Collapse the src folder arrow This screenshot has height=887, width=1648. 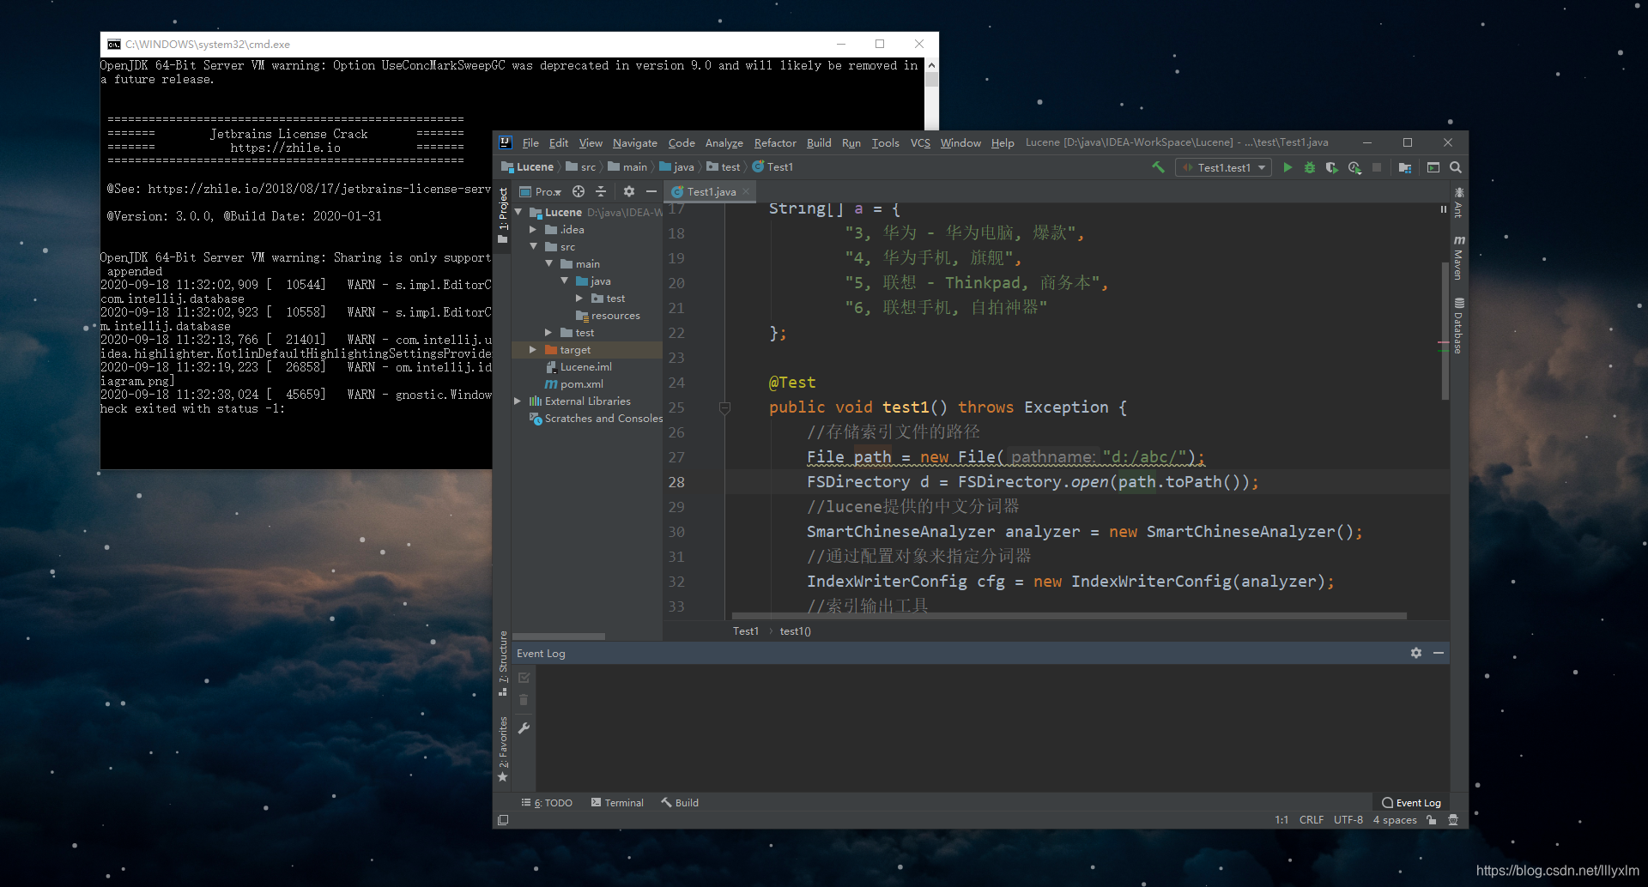[x=533, y=246]
